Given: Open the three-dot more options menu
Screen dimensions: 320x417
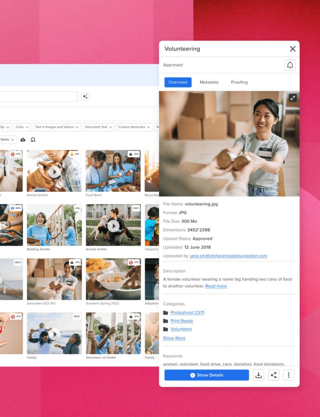Looking at the screenshot, I should click(x=289, y=375).
